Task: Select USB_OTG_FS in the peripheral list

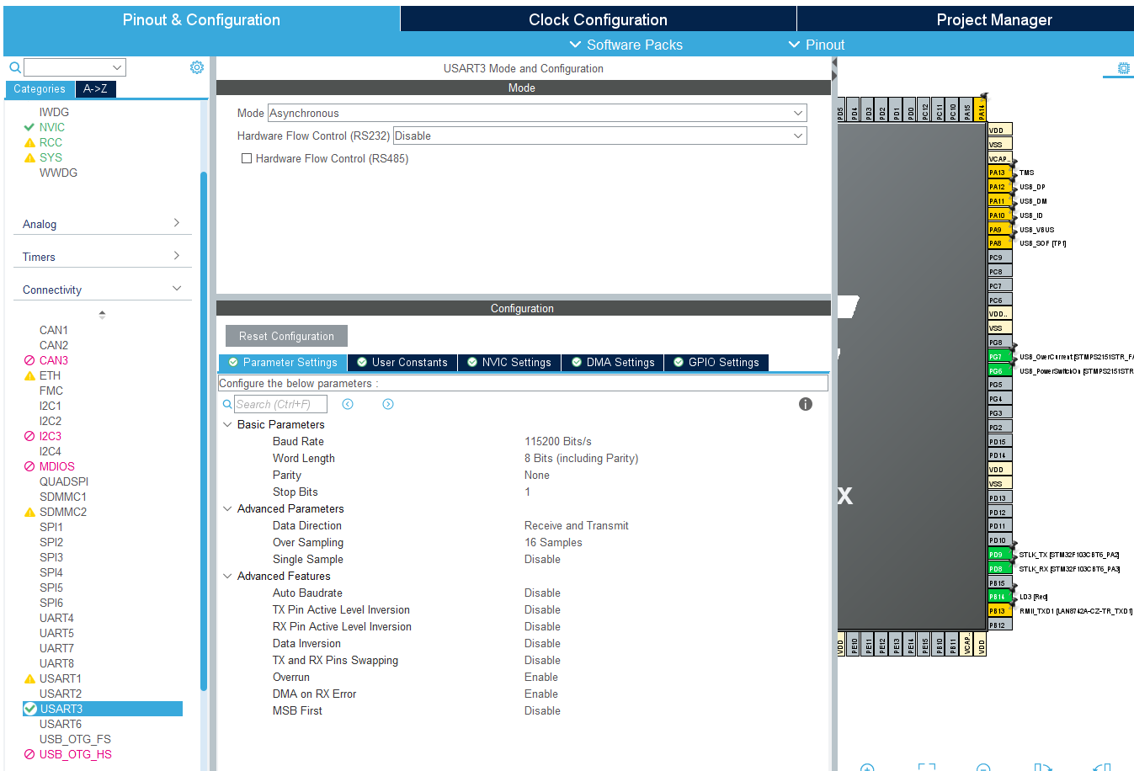Action: [x=75, y=739]
